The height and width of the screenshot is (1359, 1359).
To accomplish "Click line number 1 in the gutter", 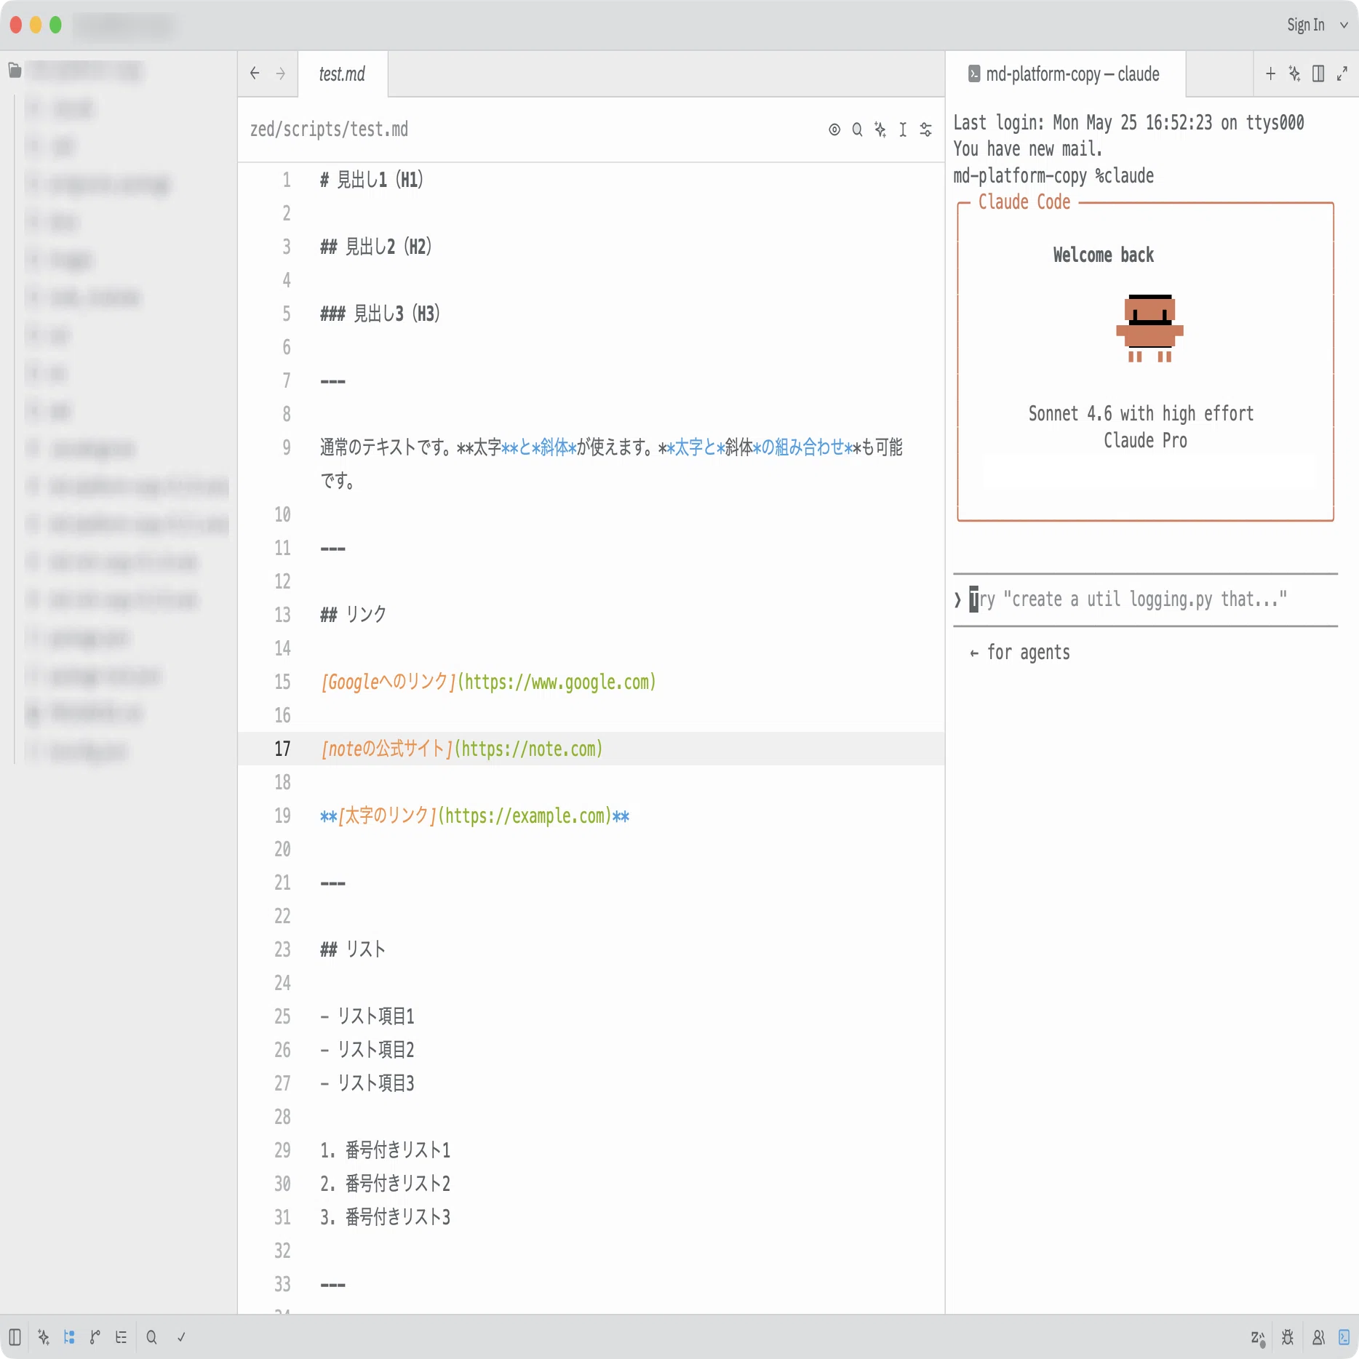I will point(287,180).
